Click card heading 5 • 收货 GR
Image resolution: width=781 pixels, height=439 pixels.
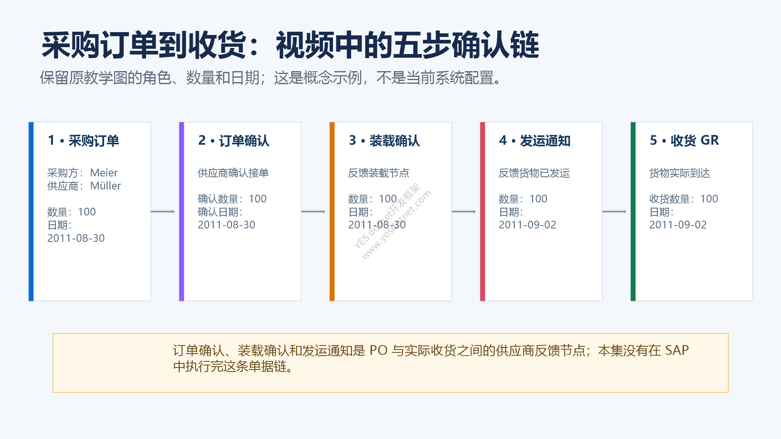click(x=685, y=141)
